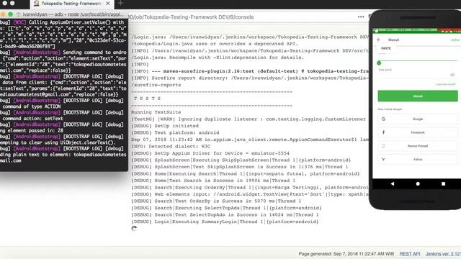
Task: Click 'Test OrderBy is Success' line
Action: (x=216, y=201)
